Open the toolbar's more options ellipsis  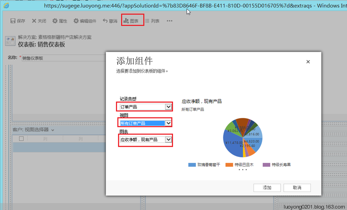click(x=169, y=21)
